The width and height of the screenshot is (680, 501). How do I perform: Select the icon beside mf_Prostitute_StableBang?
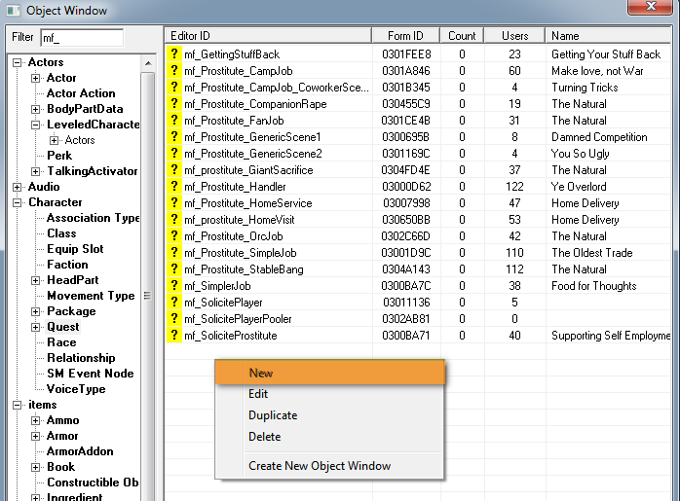pos(174,269)
